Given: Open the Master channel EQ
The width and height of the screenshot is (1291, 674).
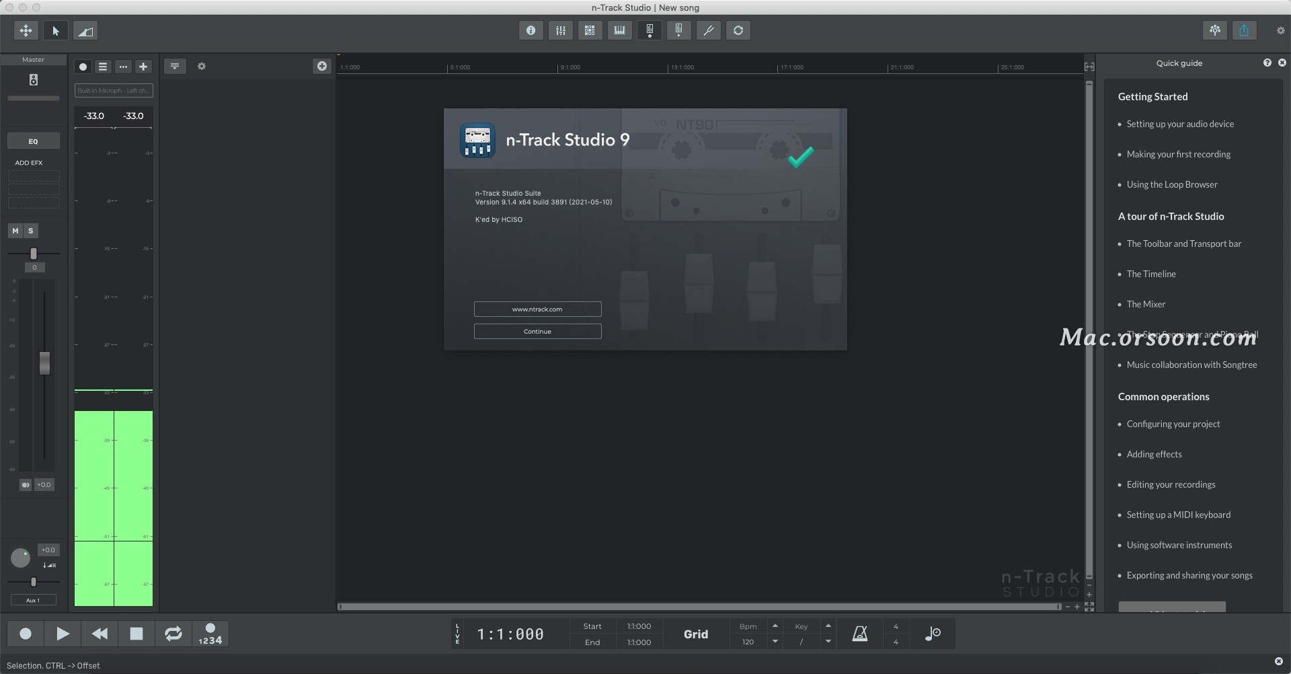Looking at the screenshot, I should click(34, 141).
